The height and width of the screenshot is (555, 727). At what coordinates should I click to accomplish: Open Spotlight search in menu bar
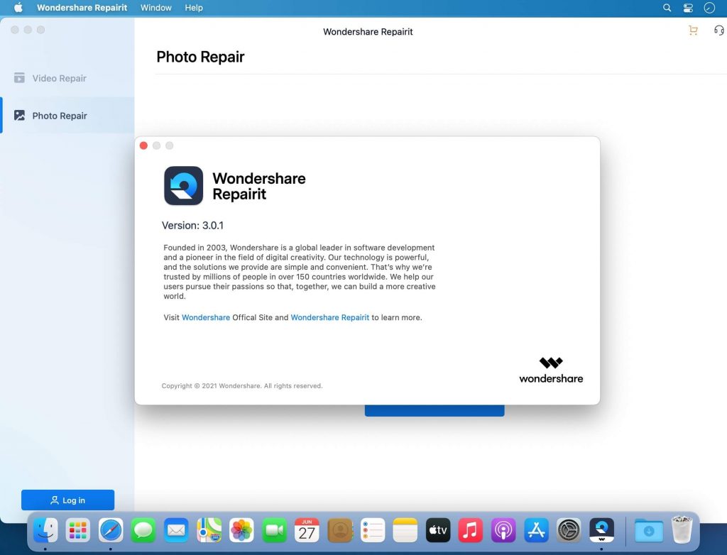(665, 8)
